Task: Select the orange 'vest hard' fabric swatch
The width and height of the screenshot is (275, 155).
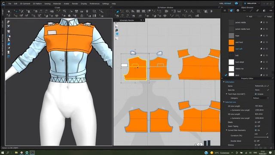Action: (x=231, y=42)
